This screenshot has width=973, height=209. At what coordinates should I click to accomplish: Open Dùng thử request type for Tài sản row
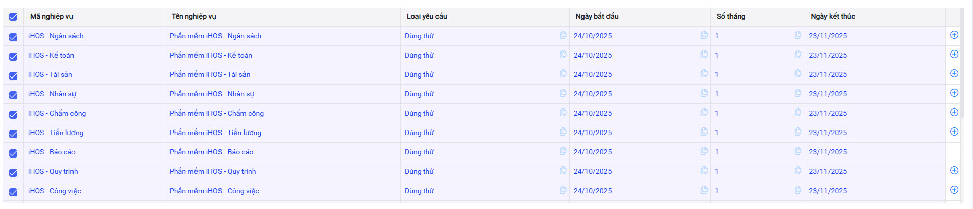419,74
